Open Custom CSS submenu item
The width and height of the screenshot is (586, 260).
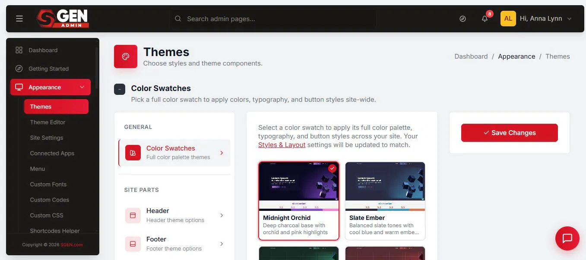point(47,215)
